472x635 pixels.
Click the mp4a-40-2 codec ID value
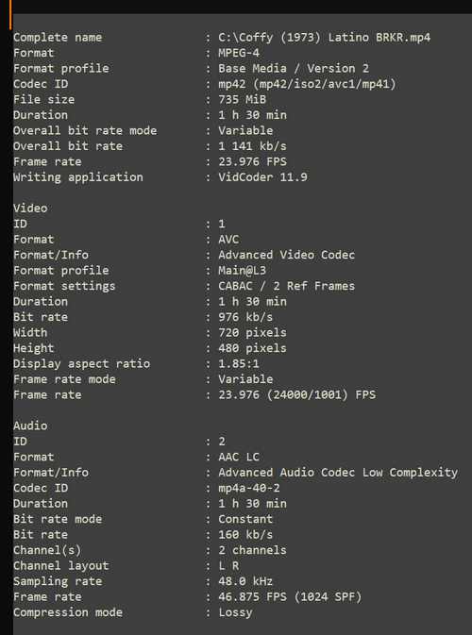click(249, 488)
